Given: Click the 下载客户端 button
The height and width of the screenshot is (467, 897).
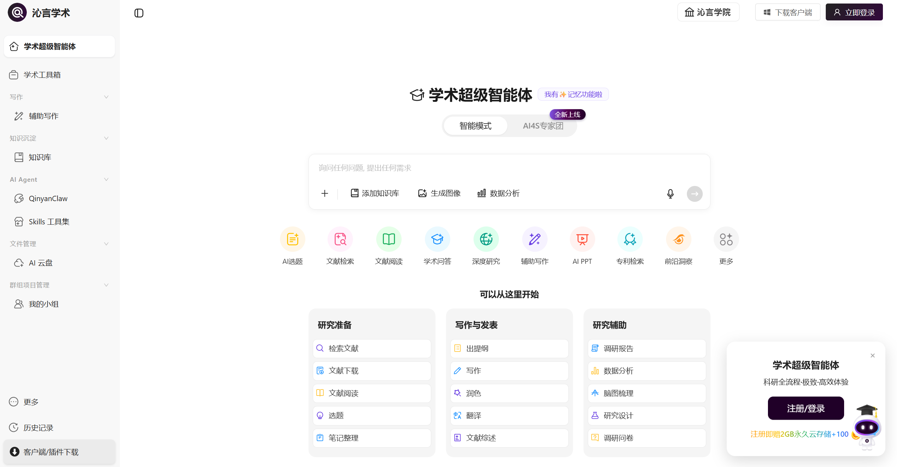Looking at the screenshot, I should pos(788,12).
